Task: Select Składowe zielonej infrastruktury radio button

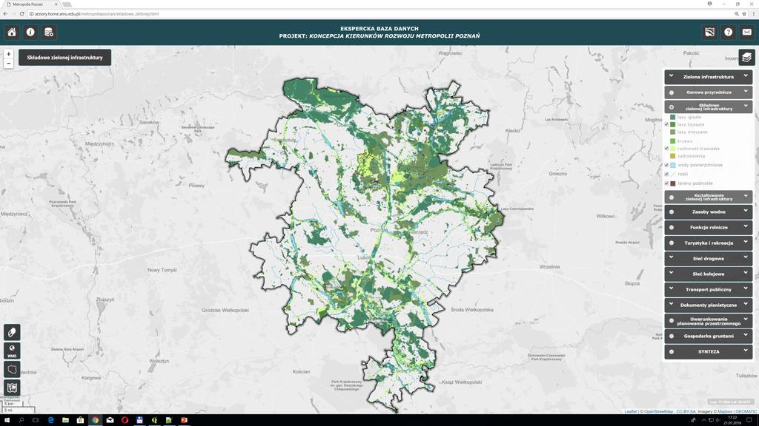Action: [672, 107]
